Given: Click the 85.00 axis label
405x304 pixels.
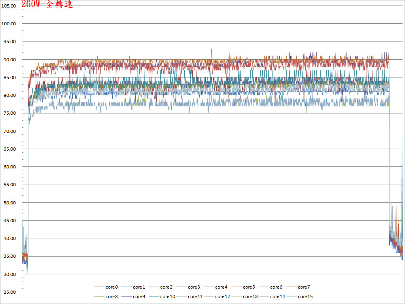Looking at the screenshot, I should click(x=9, y=77).
